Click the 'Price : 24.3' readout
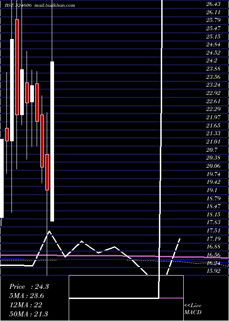This screenshot has width=229, height=321. (29, 287)
